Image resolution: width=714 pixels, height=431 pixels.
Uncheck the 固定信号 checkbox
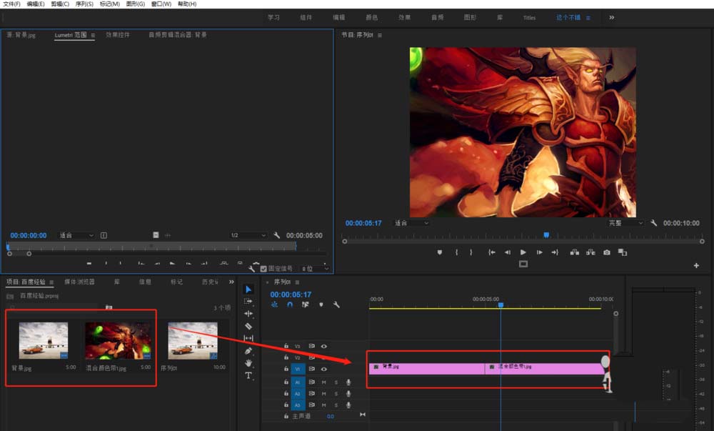click(263, 269)
